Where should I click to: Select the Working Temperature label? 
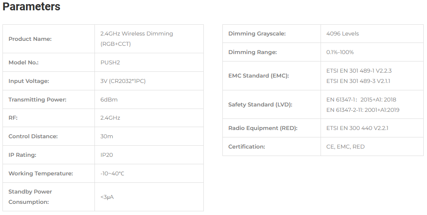click(40, 173)
